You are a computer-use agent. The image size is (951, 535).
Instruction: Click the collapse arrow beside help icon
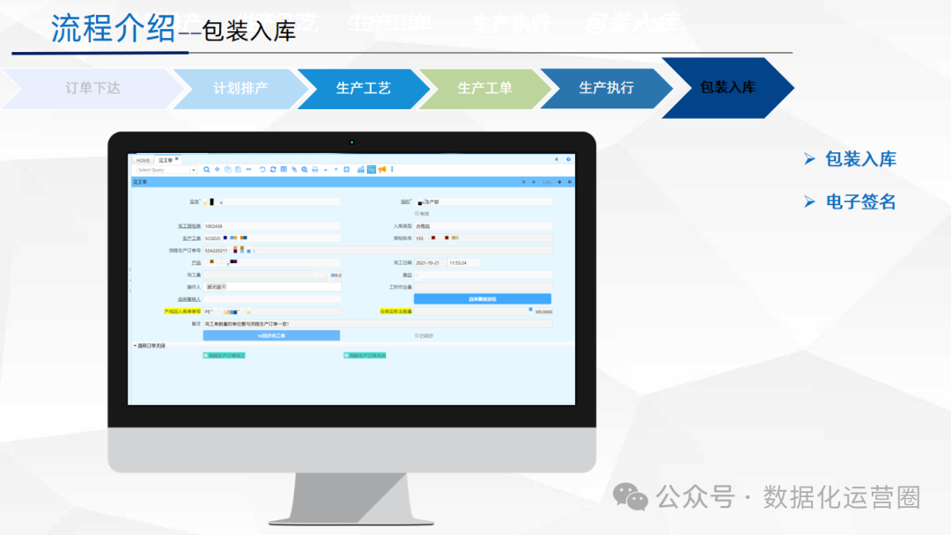(557, 159)
